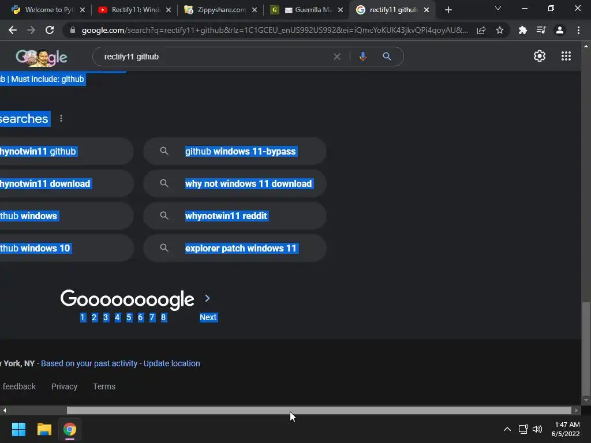Open the Terms footer link
591x443 pixels.
[x=104, y=386]
